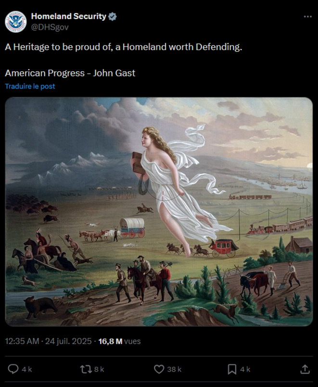Click the blue verified badge
318x387 pixels.
coord(113,16)
